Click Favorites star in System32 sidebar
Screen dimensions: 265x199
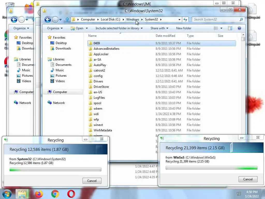point(49,37)
